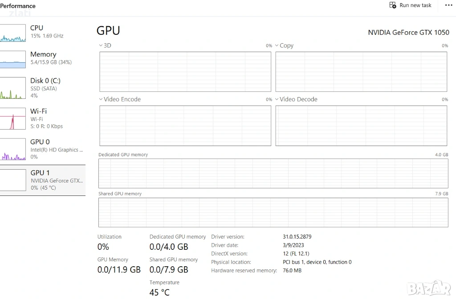Expand the 3D engine dropdown chevron
The width and height of the screenshot is (456, 301).
(101, 45)
